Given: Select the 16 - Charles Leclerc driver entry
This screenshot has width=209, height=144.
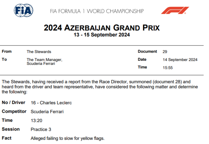Looking at the screenshot, I should [x=51, y=103].
